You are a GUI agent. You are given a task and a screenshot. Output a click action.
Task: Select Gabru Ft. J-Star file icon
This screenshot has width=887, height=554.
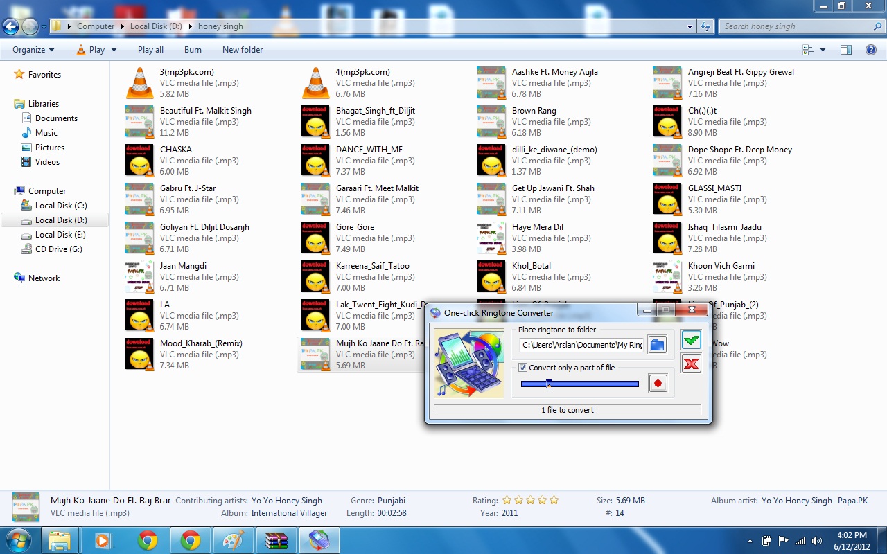click(x=139, y=199)
